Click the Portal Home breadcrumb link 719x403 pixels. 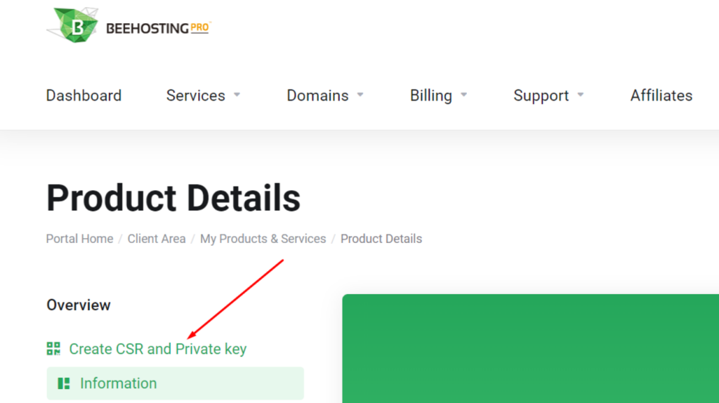tap(79, 239)
